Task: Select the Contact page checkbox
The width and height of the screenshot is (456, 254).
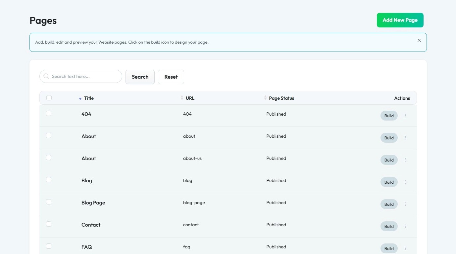Action: click(x=49, y=224)
